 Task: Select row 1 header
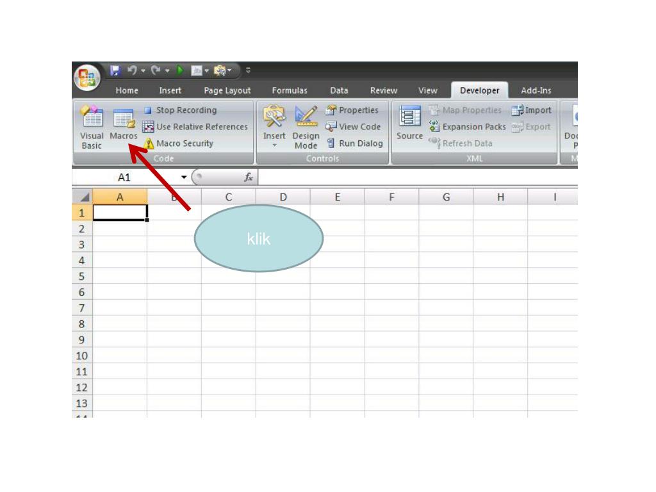82,213
